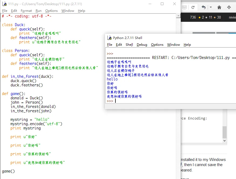
Task: Click 'duck.feathers()' line in editor
Action: 27,85
